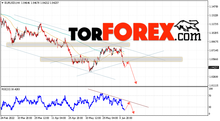Image resolution: width=220 pixels, height=121 pixels.
Task: Select the upper grey resistance zone rectangle
Action: point(68,45)
